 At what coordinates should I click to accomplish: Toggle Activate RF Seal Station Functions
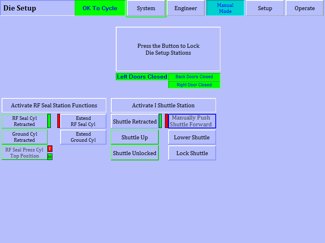54,105
